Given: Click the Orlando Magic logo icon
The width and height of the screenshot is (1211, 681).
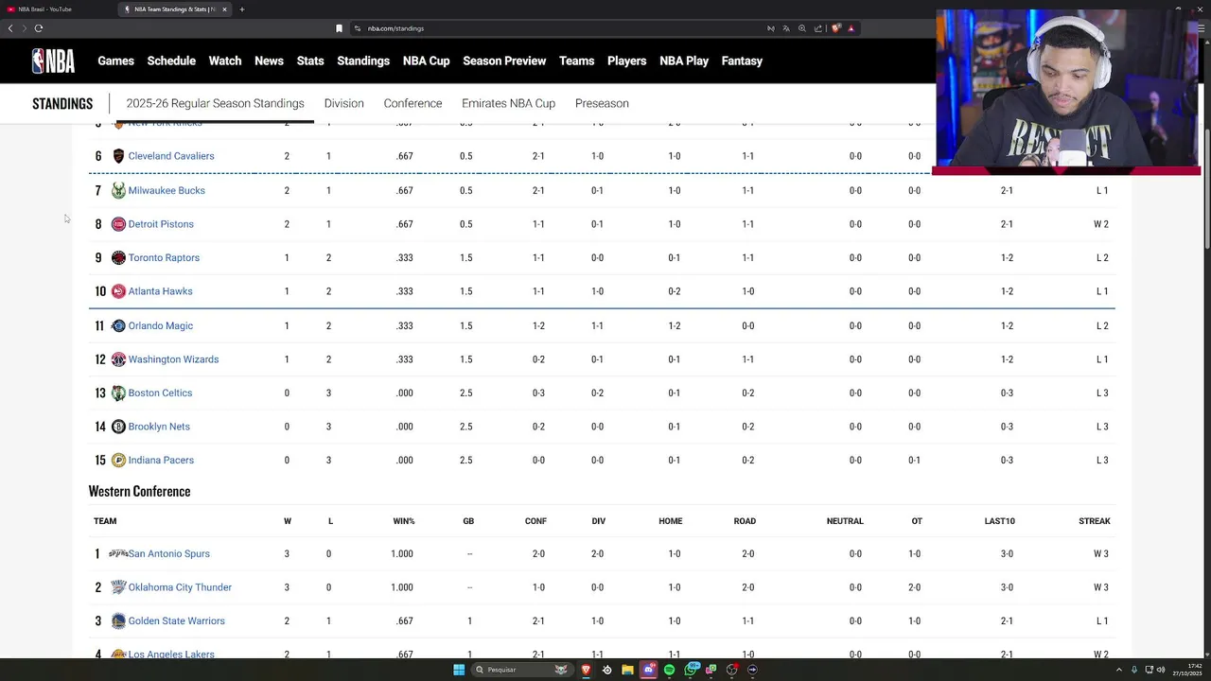Looking at the screenshot, I should [x=118, y=325].
